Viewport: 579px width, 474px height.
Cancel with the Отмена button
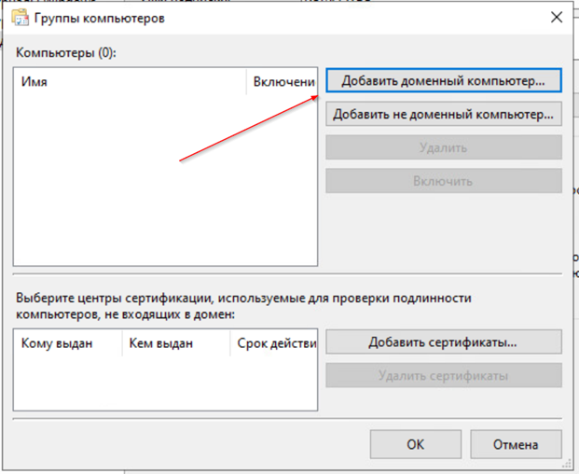pyautogui.click(x=516, y=444)
